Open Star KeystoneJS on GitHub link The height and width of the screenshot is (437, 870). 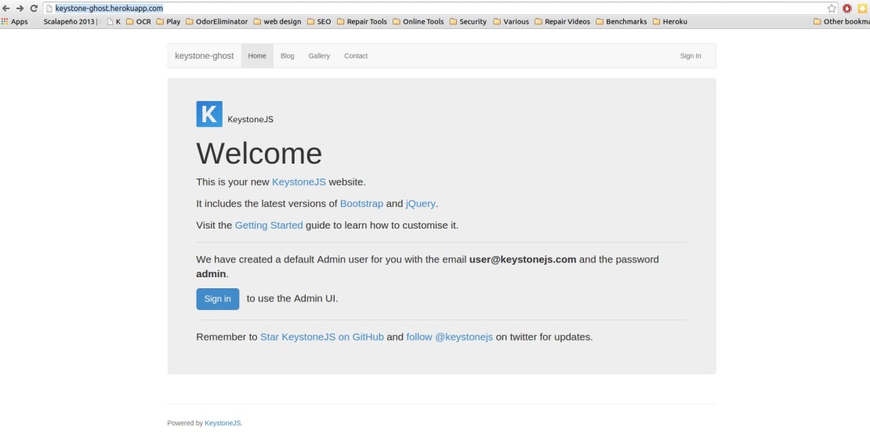(322, 337)
